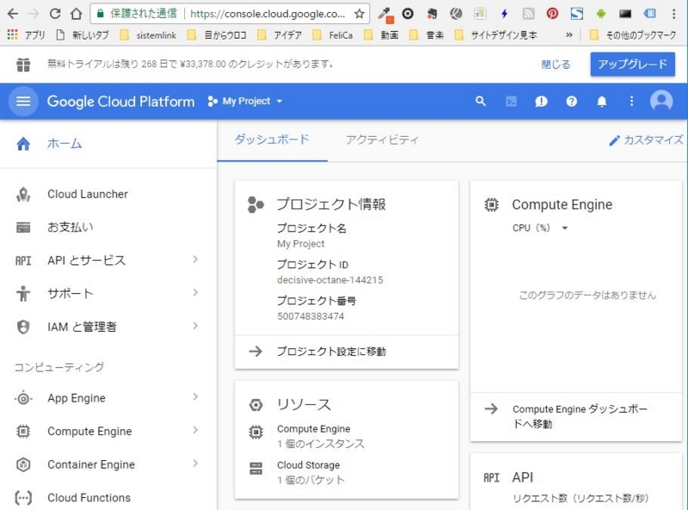
Task: Expand the Compute Engine sidebar chevron
Action: pyautogui.click(x=195, y=430)
